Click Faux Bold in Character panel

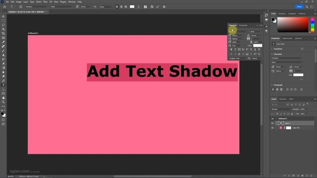coord(231,49)
